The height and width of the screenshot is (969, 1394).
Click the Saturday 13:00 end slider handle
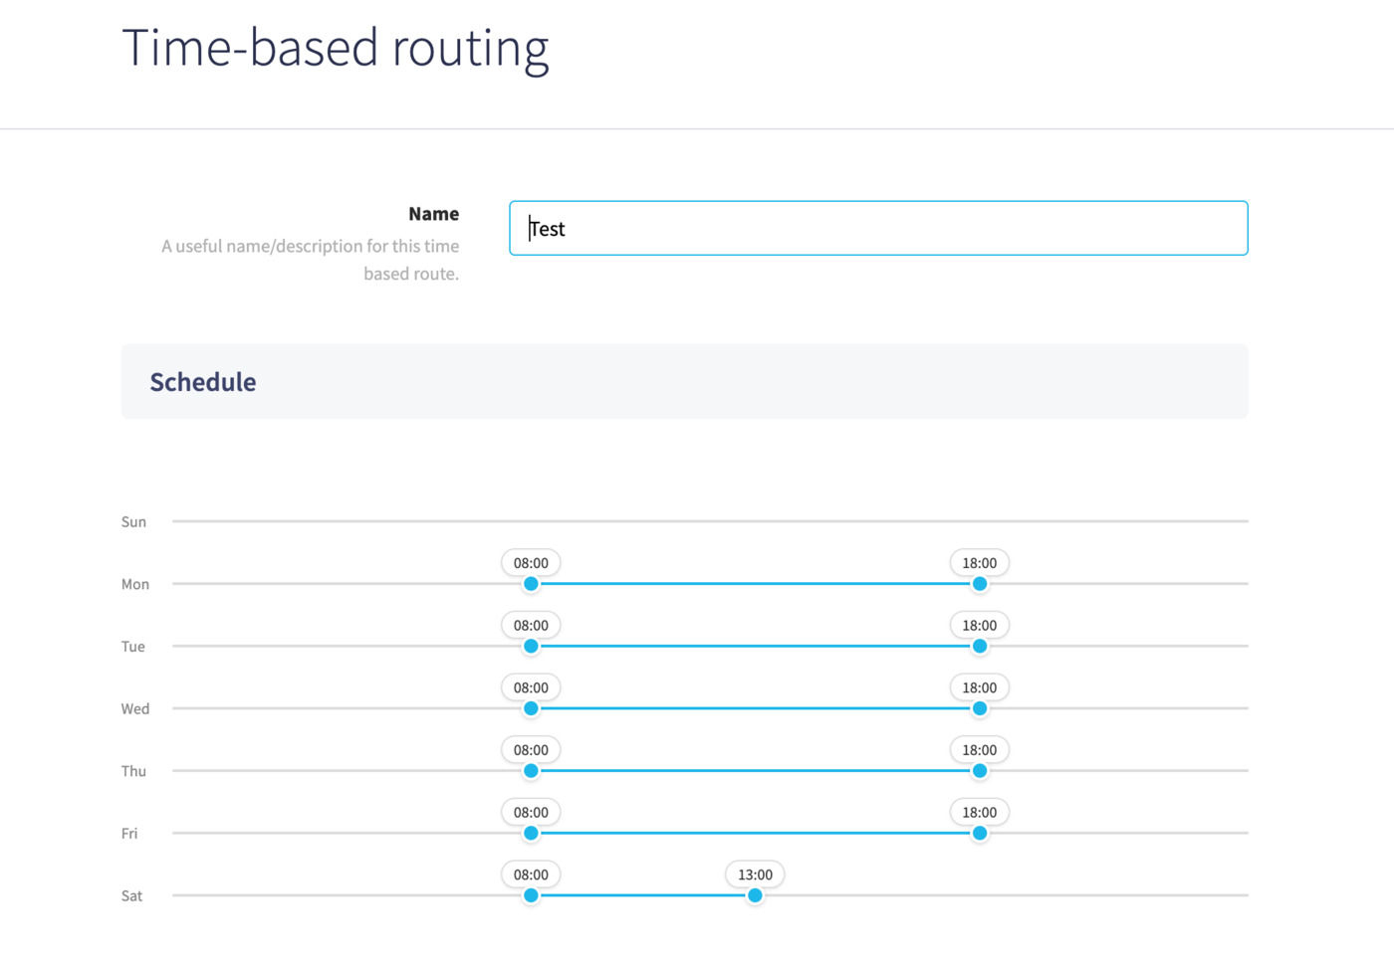[x=755, y=895]
